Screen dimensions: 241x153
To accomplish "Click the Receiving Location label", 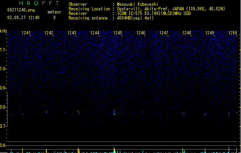I will click(89, 9).
